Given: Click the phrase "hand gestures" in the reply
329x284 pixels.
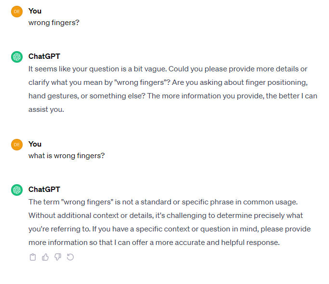Looking at the screenshot, I should click(x=53, y=96).
